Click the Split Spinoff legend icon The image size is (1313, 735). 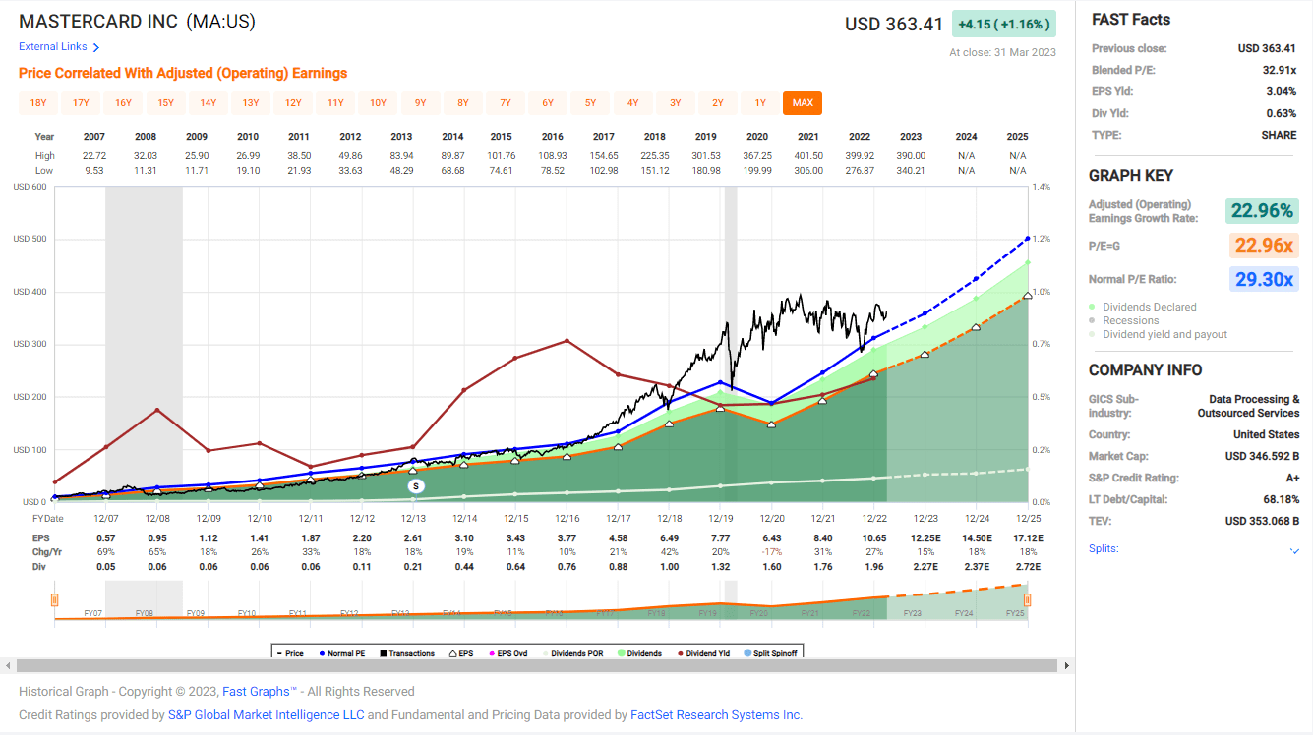pyautogui.click(x=748, y=652)
